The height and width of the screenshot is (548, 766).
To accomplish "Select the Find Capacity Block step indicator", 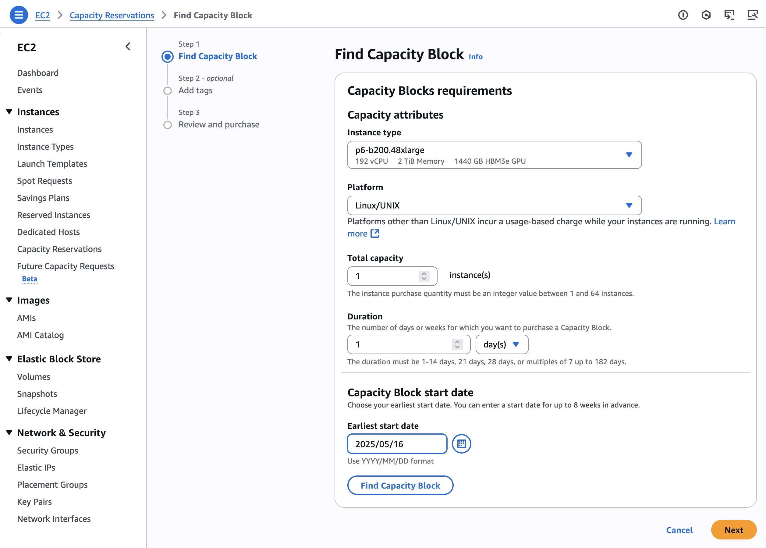I will click(x=168, y=57).
